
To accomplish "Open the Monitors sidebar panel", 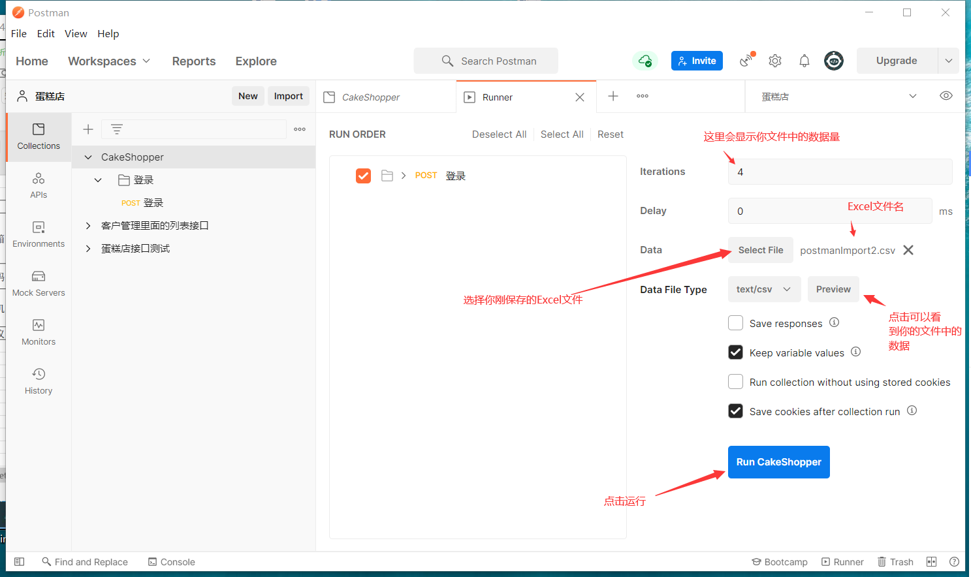I will point(39,333).
